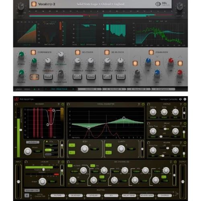Click the Auto Solo button

pyautogui.click(x=33, y=142)
